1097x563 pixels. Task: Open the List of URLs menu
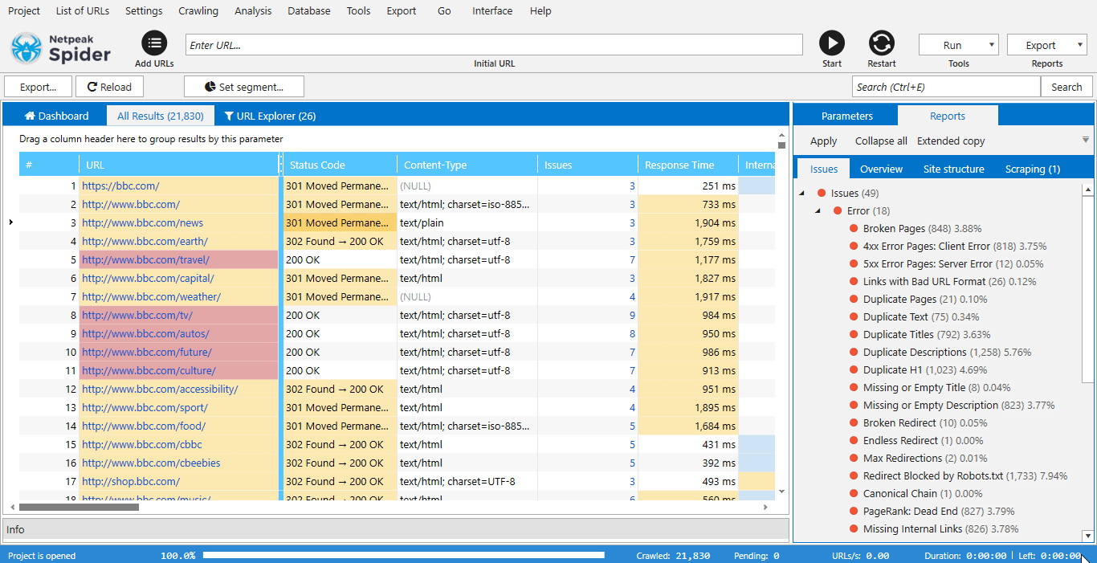[83, 10]
